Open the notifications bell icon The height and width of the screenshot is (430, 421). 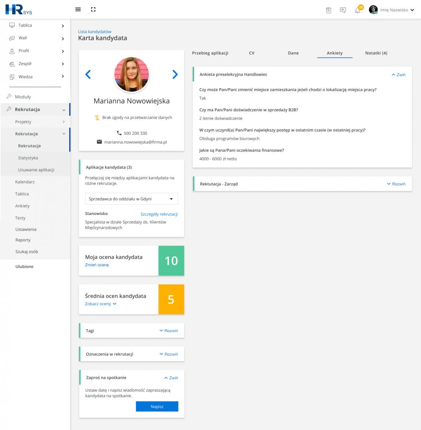(x=357, y=10)
